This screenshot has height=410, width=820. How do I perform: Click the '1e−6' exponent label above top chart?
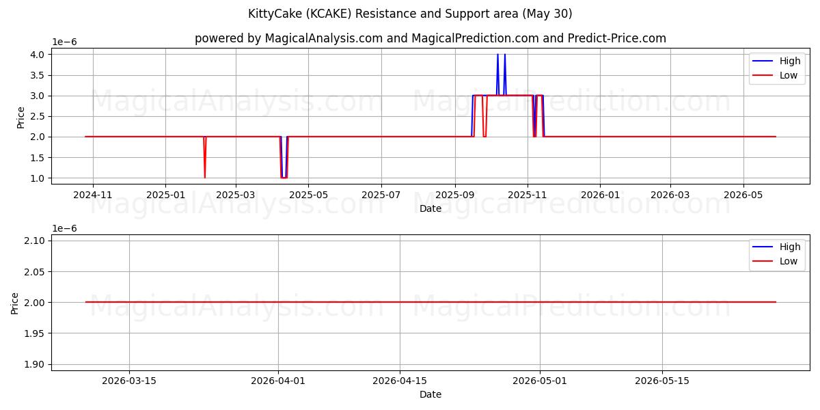coord(65,42)
